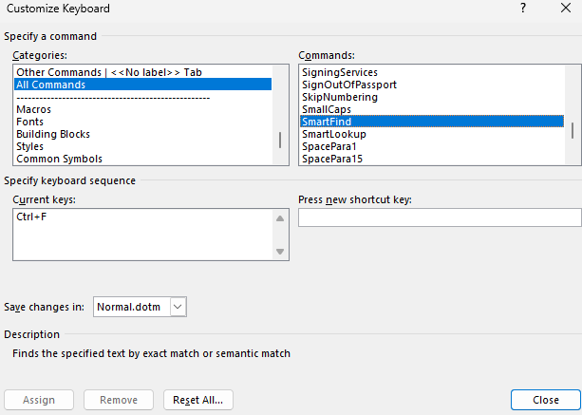
Task: Click the Categories list scrollbar
Action: [279, 140]
